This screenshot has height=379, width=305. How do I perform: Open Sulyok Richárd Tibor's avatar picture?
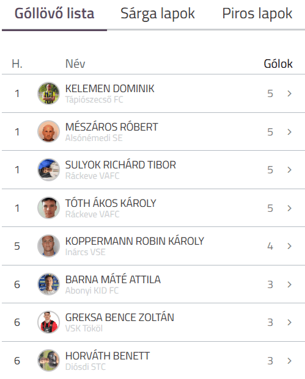tap(49, 170)
